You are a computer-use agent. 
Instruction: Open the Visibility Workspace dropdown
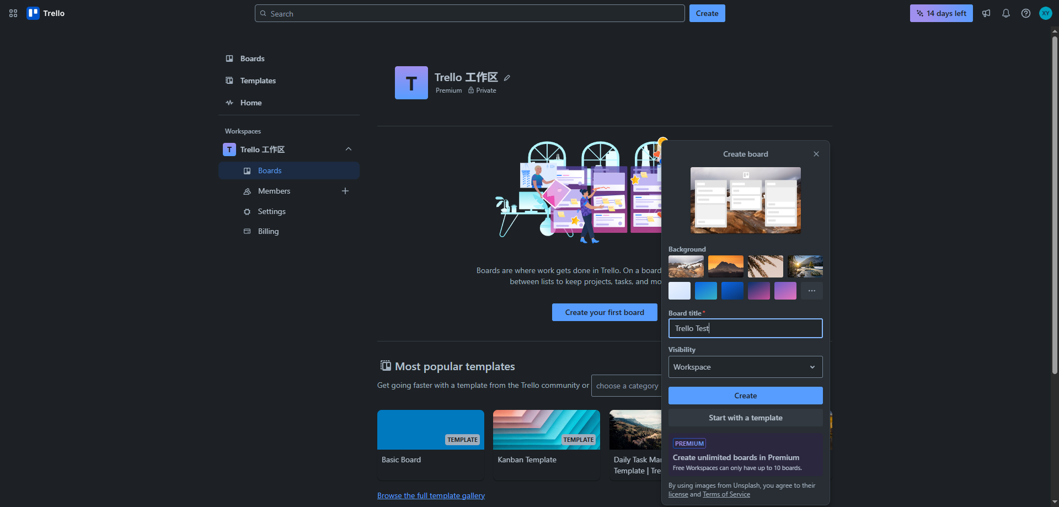(746, 367)
